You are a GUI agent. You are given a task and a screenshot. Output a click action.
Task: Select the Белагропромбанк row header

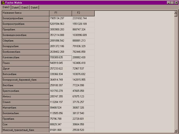tap(25, 19)
